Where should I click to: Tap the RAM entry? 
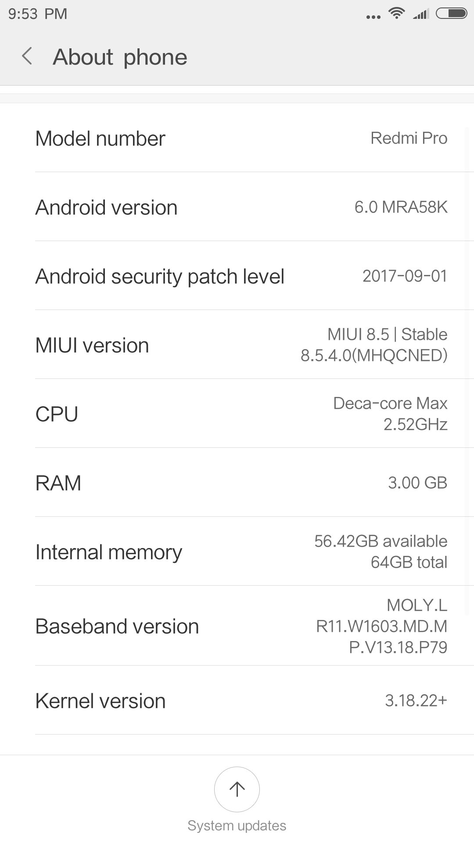237,483
